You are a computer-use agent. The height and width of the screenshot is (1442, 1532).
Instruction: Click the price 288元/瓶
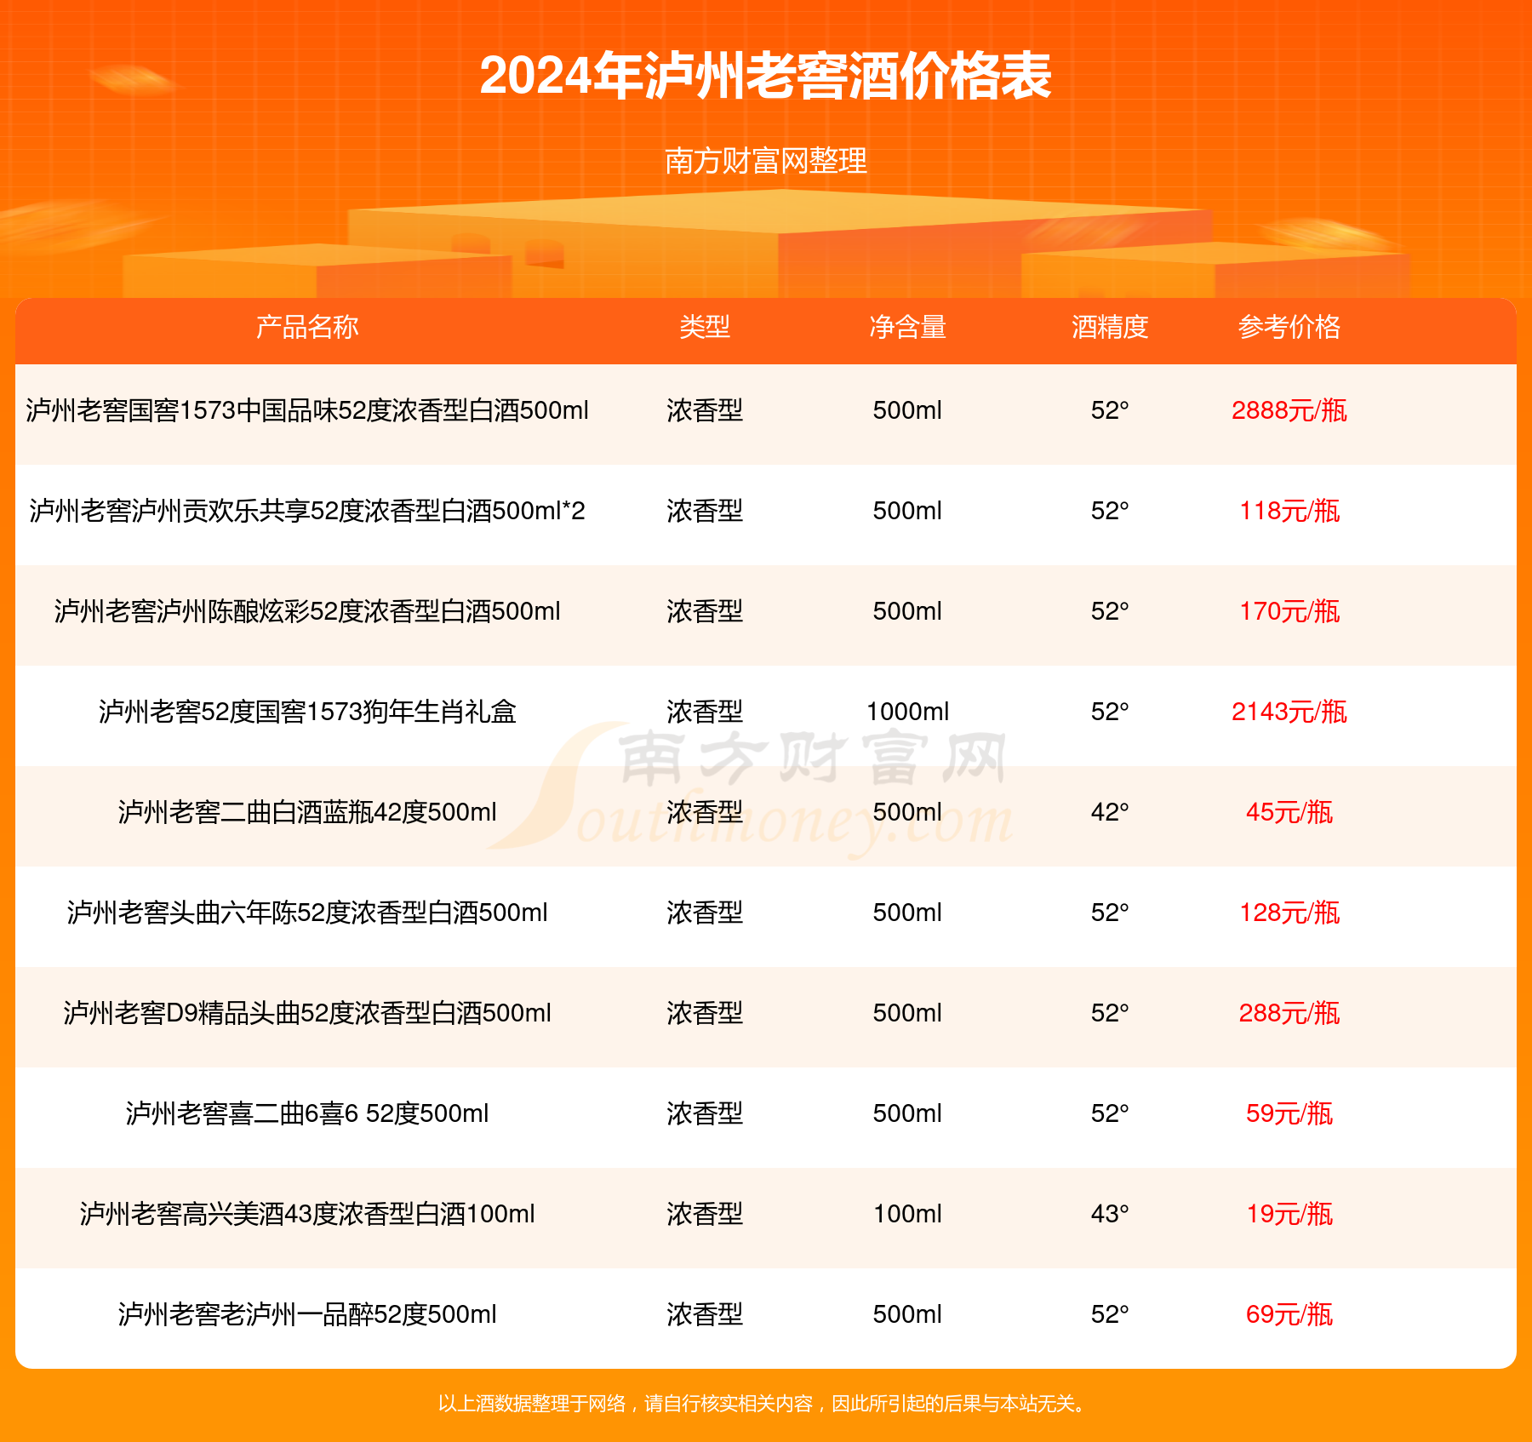point(1289,1013)
